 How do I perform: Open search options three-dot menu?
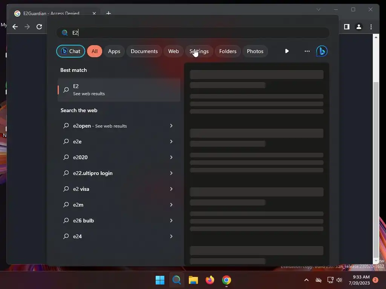click(307, 51)
